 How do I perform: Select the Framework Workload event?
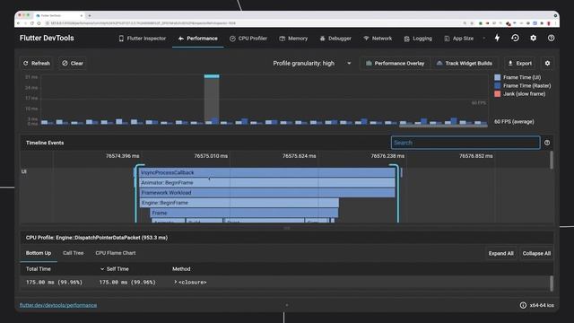click(267, 193)
